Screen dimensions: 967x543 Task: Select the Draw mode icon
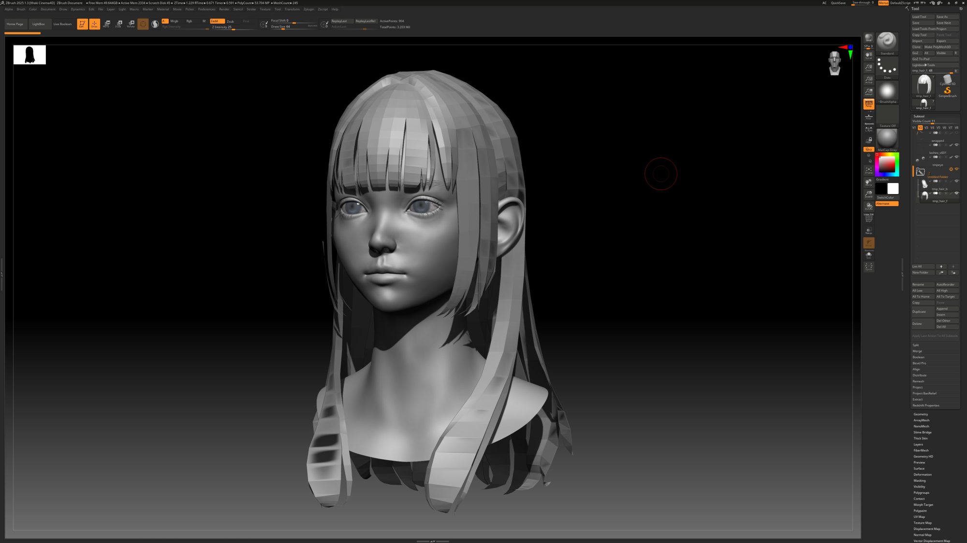[x=94, y=24]
